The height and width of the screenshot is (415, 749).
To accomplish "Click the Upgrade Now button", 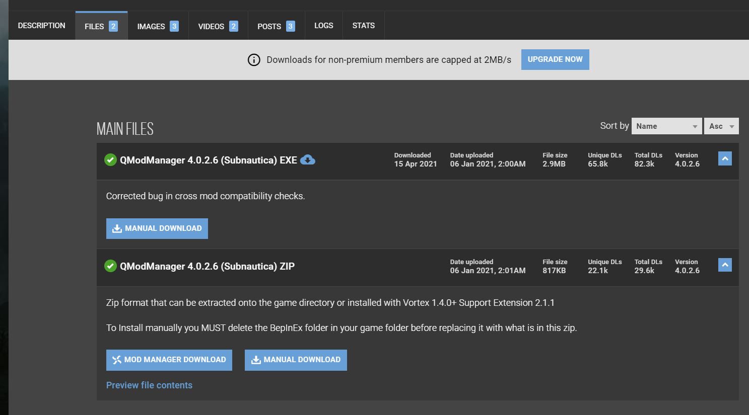I will 555,59.
